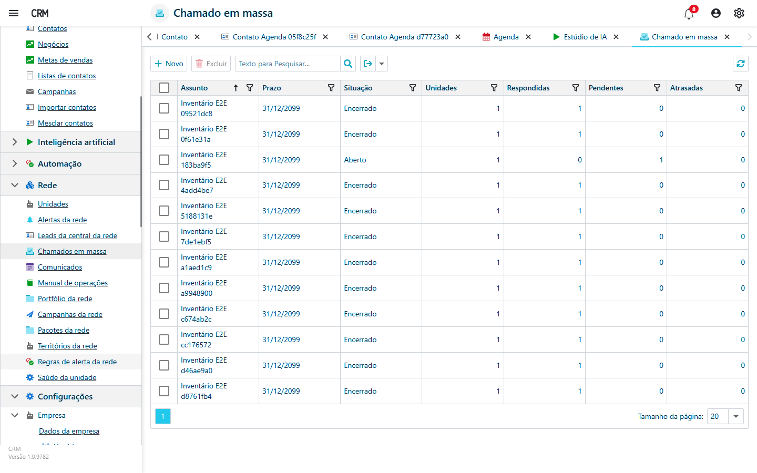
Task: Open the Comunicados sidebar link
Action: [60, 267]
